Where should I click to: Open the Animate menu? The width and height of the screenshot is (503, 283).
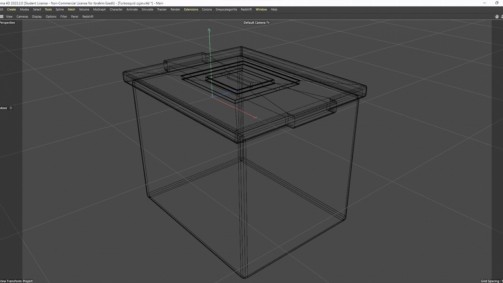(132, 9)
